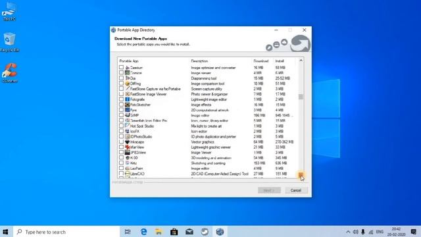
Task: Click the 'Hot Spot Studio' app name
Action: point(142,126)
